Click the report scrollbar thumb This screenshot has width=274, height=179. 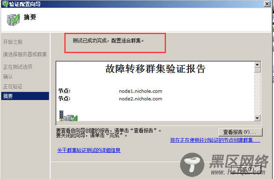coord(257,70)
